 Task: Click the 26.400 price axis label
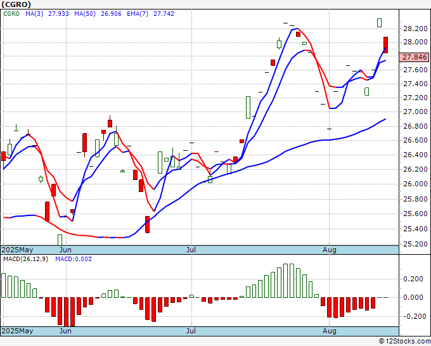pos(415,155)
